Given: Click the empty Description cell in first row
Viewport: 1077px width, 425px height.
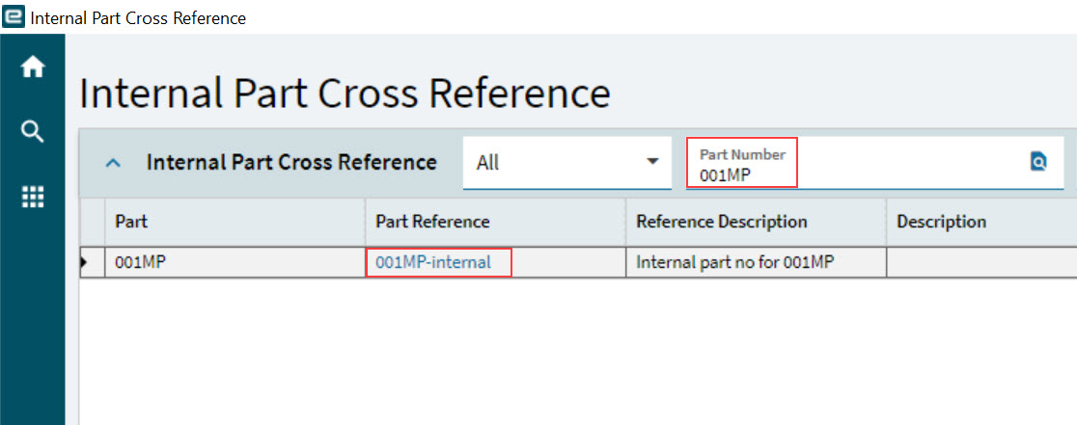Looking at the screenshot, I should pyautogui.click(x=980, y=262).
